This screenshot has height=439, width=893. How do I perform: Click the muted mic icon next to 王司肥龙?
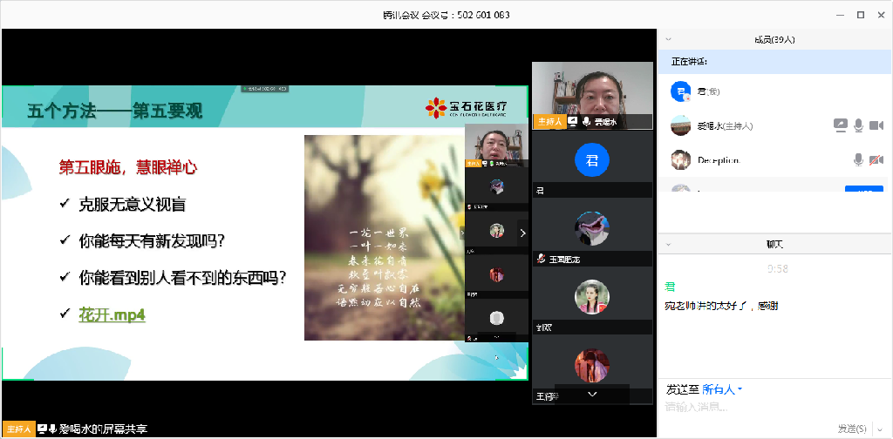542,259
